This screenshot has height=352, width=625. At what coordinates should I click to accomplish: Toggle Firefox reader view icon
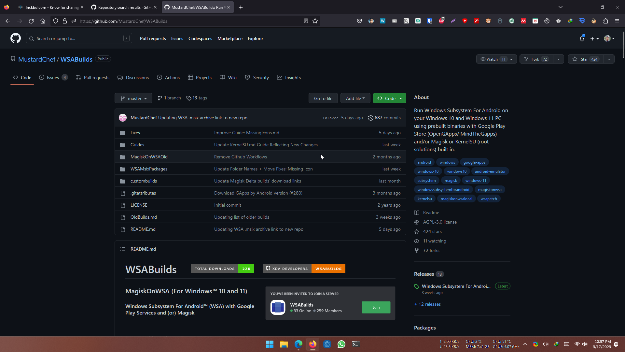coord(306,21)
